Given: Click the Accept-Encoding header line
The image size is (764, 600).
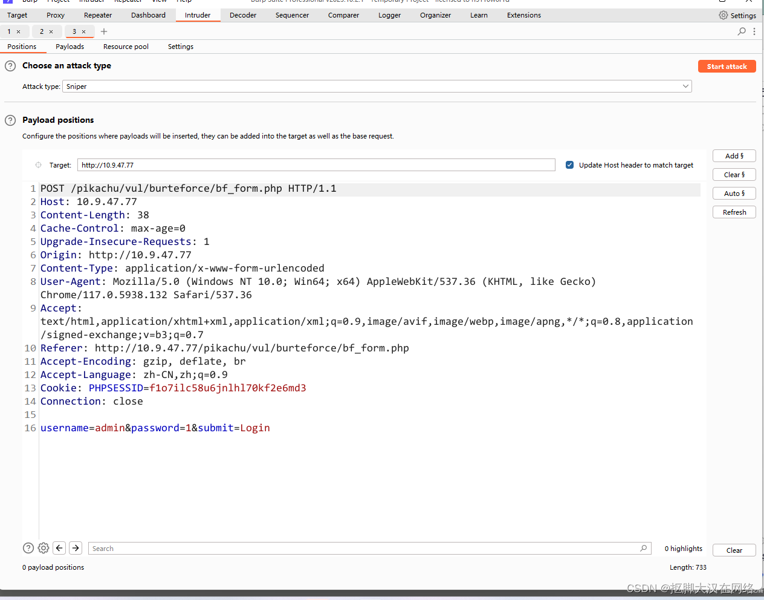Looking at the screenshot, I should [x=143, y=362].
